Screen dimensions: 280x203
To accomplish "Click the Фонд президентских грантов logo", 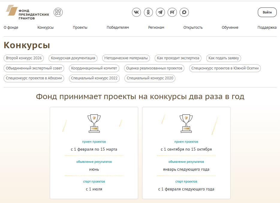I will [x=27, y=13].
